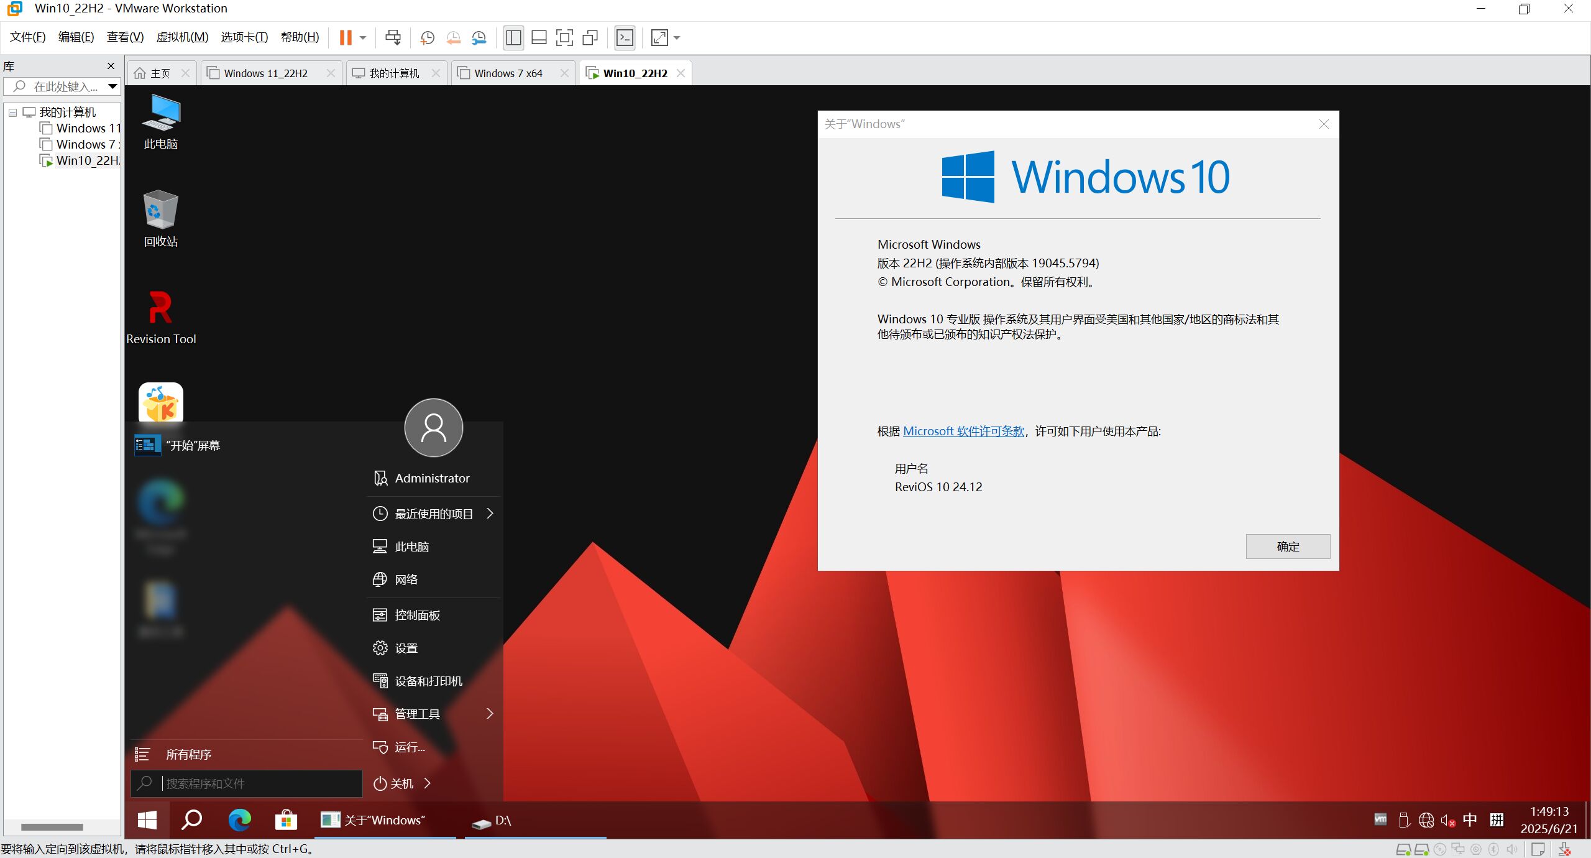Image resolution: width=1591 pixels, height=858 pixels.
Task: Switch to Unity mode in VMware toolbar
Action: point(590,38)
